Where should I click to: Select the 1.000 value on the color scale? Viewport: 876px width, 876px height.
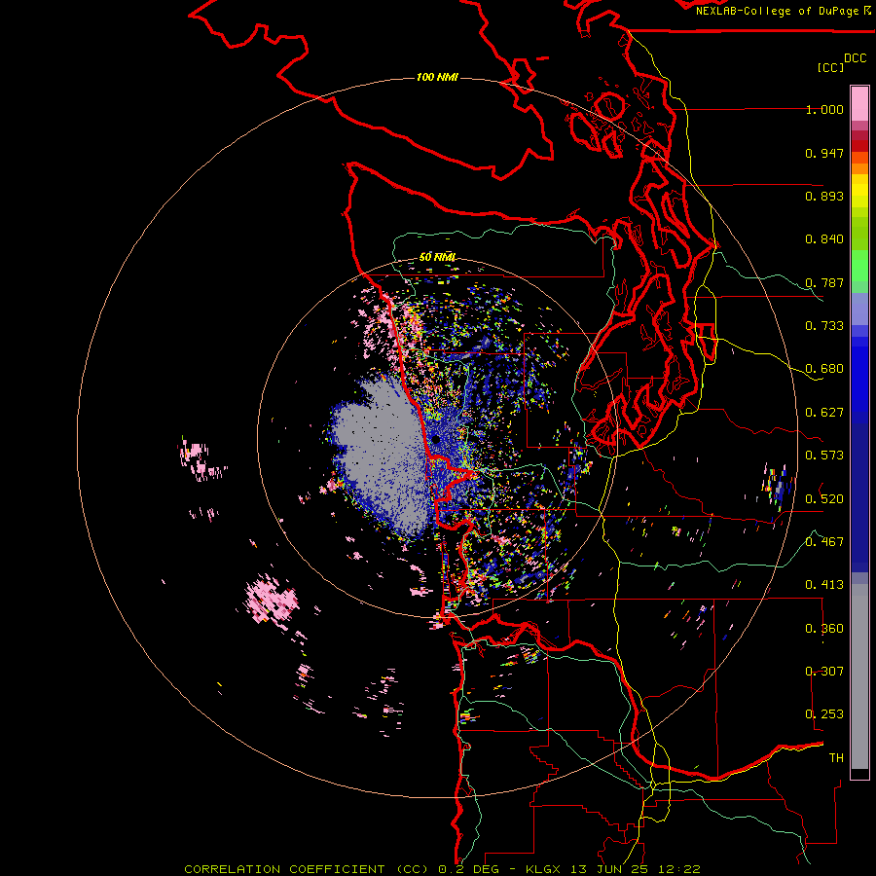point(824,109)
